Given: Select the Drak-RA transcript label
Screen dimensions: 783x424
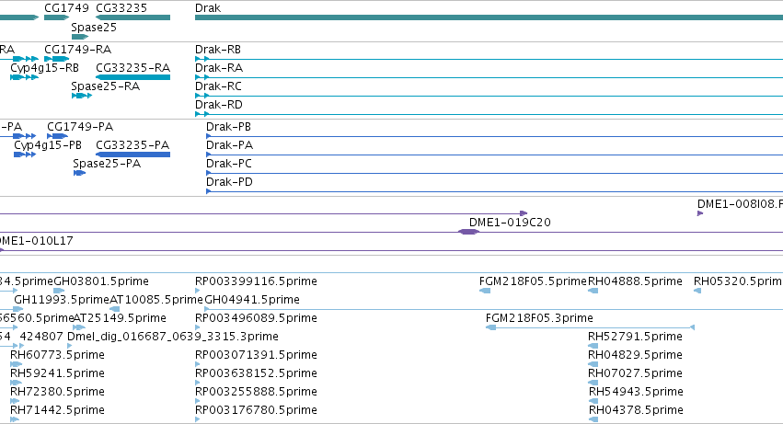Looking at the screenshot, I should point(219,68).
